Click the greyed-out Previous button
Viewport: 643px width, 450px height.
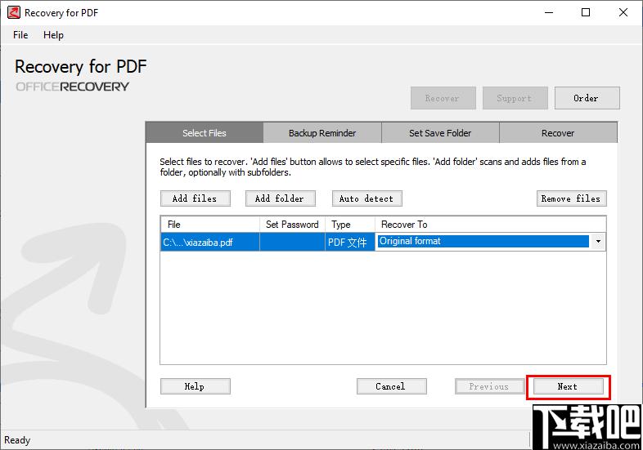[x=490, y=386]
